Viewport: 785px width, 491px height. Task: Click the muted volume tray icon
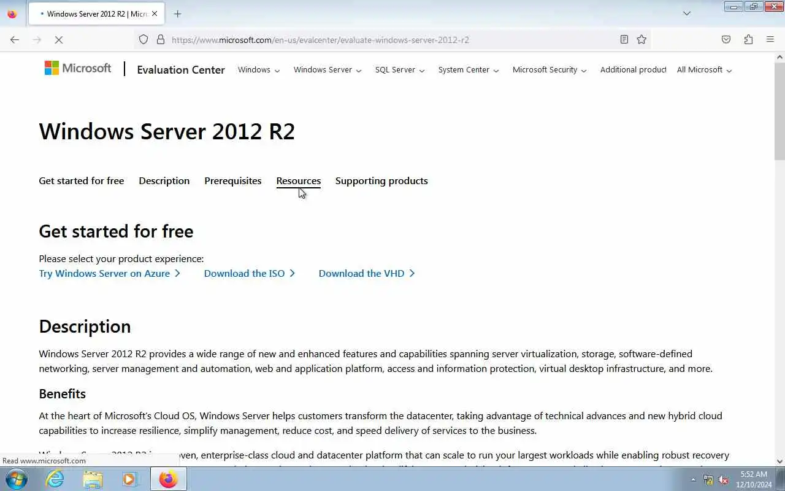click(724, 480)
